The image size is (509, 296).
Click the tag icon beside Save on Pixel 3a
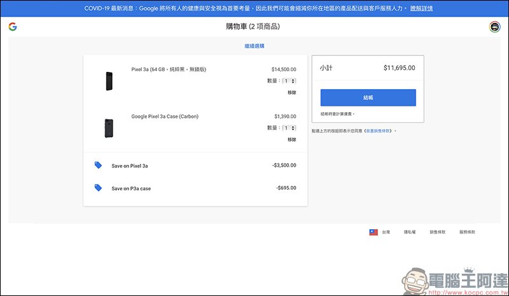tap(98, 165)
